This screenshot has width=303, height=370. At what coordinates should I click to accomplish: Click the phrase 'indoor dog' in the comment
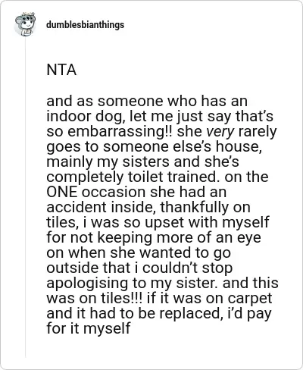coord(83,117)
